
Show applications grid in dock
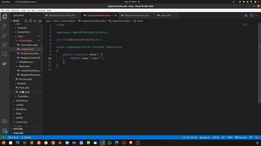pyautogui.click(x=257, y=143)
